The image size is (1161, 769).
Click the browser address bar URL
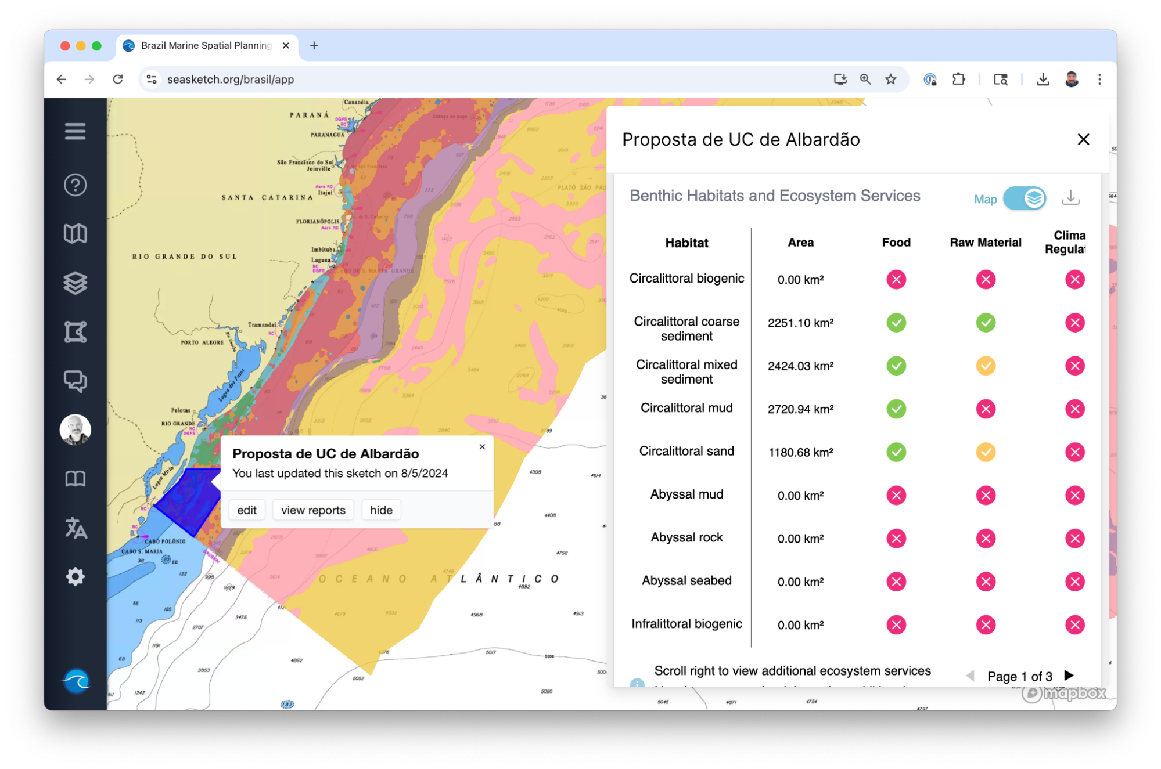click(x=231, y=80)
